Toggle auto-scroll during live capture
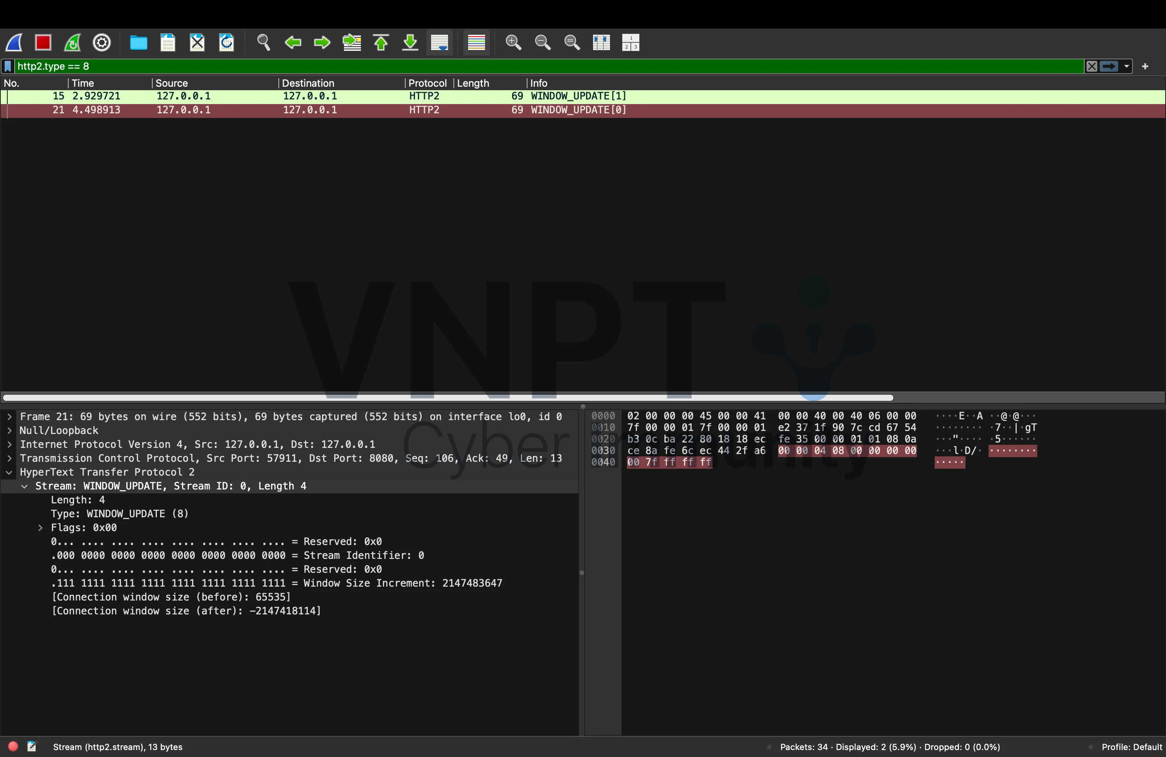The height and width of the screenshot is (757, 1166). [440, 43]
